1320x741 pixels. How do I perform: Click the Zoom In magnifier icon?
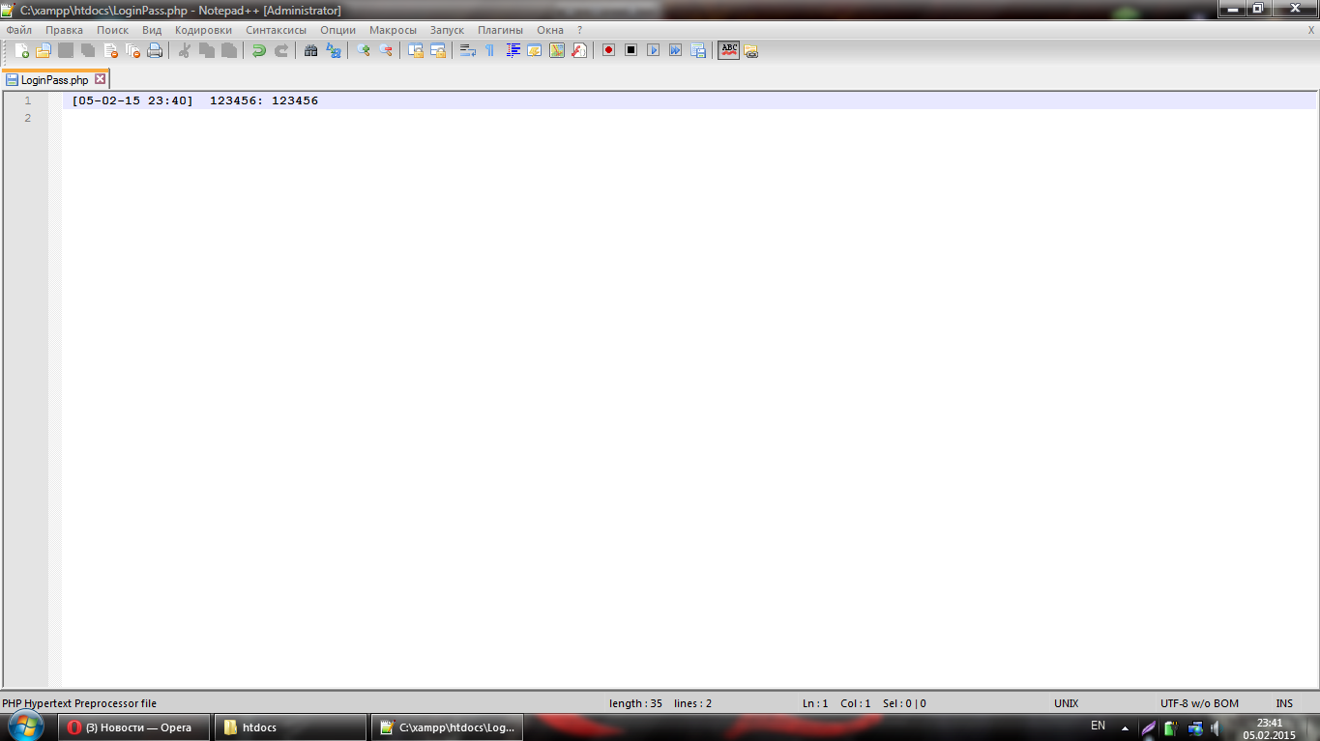[364, 50]
